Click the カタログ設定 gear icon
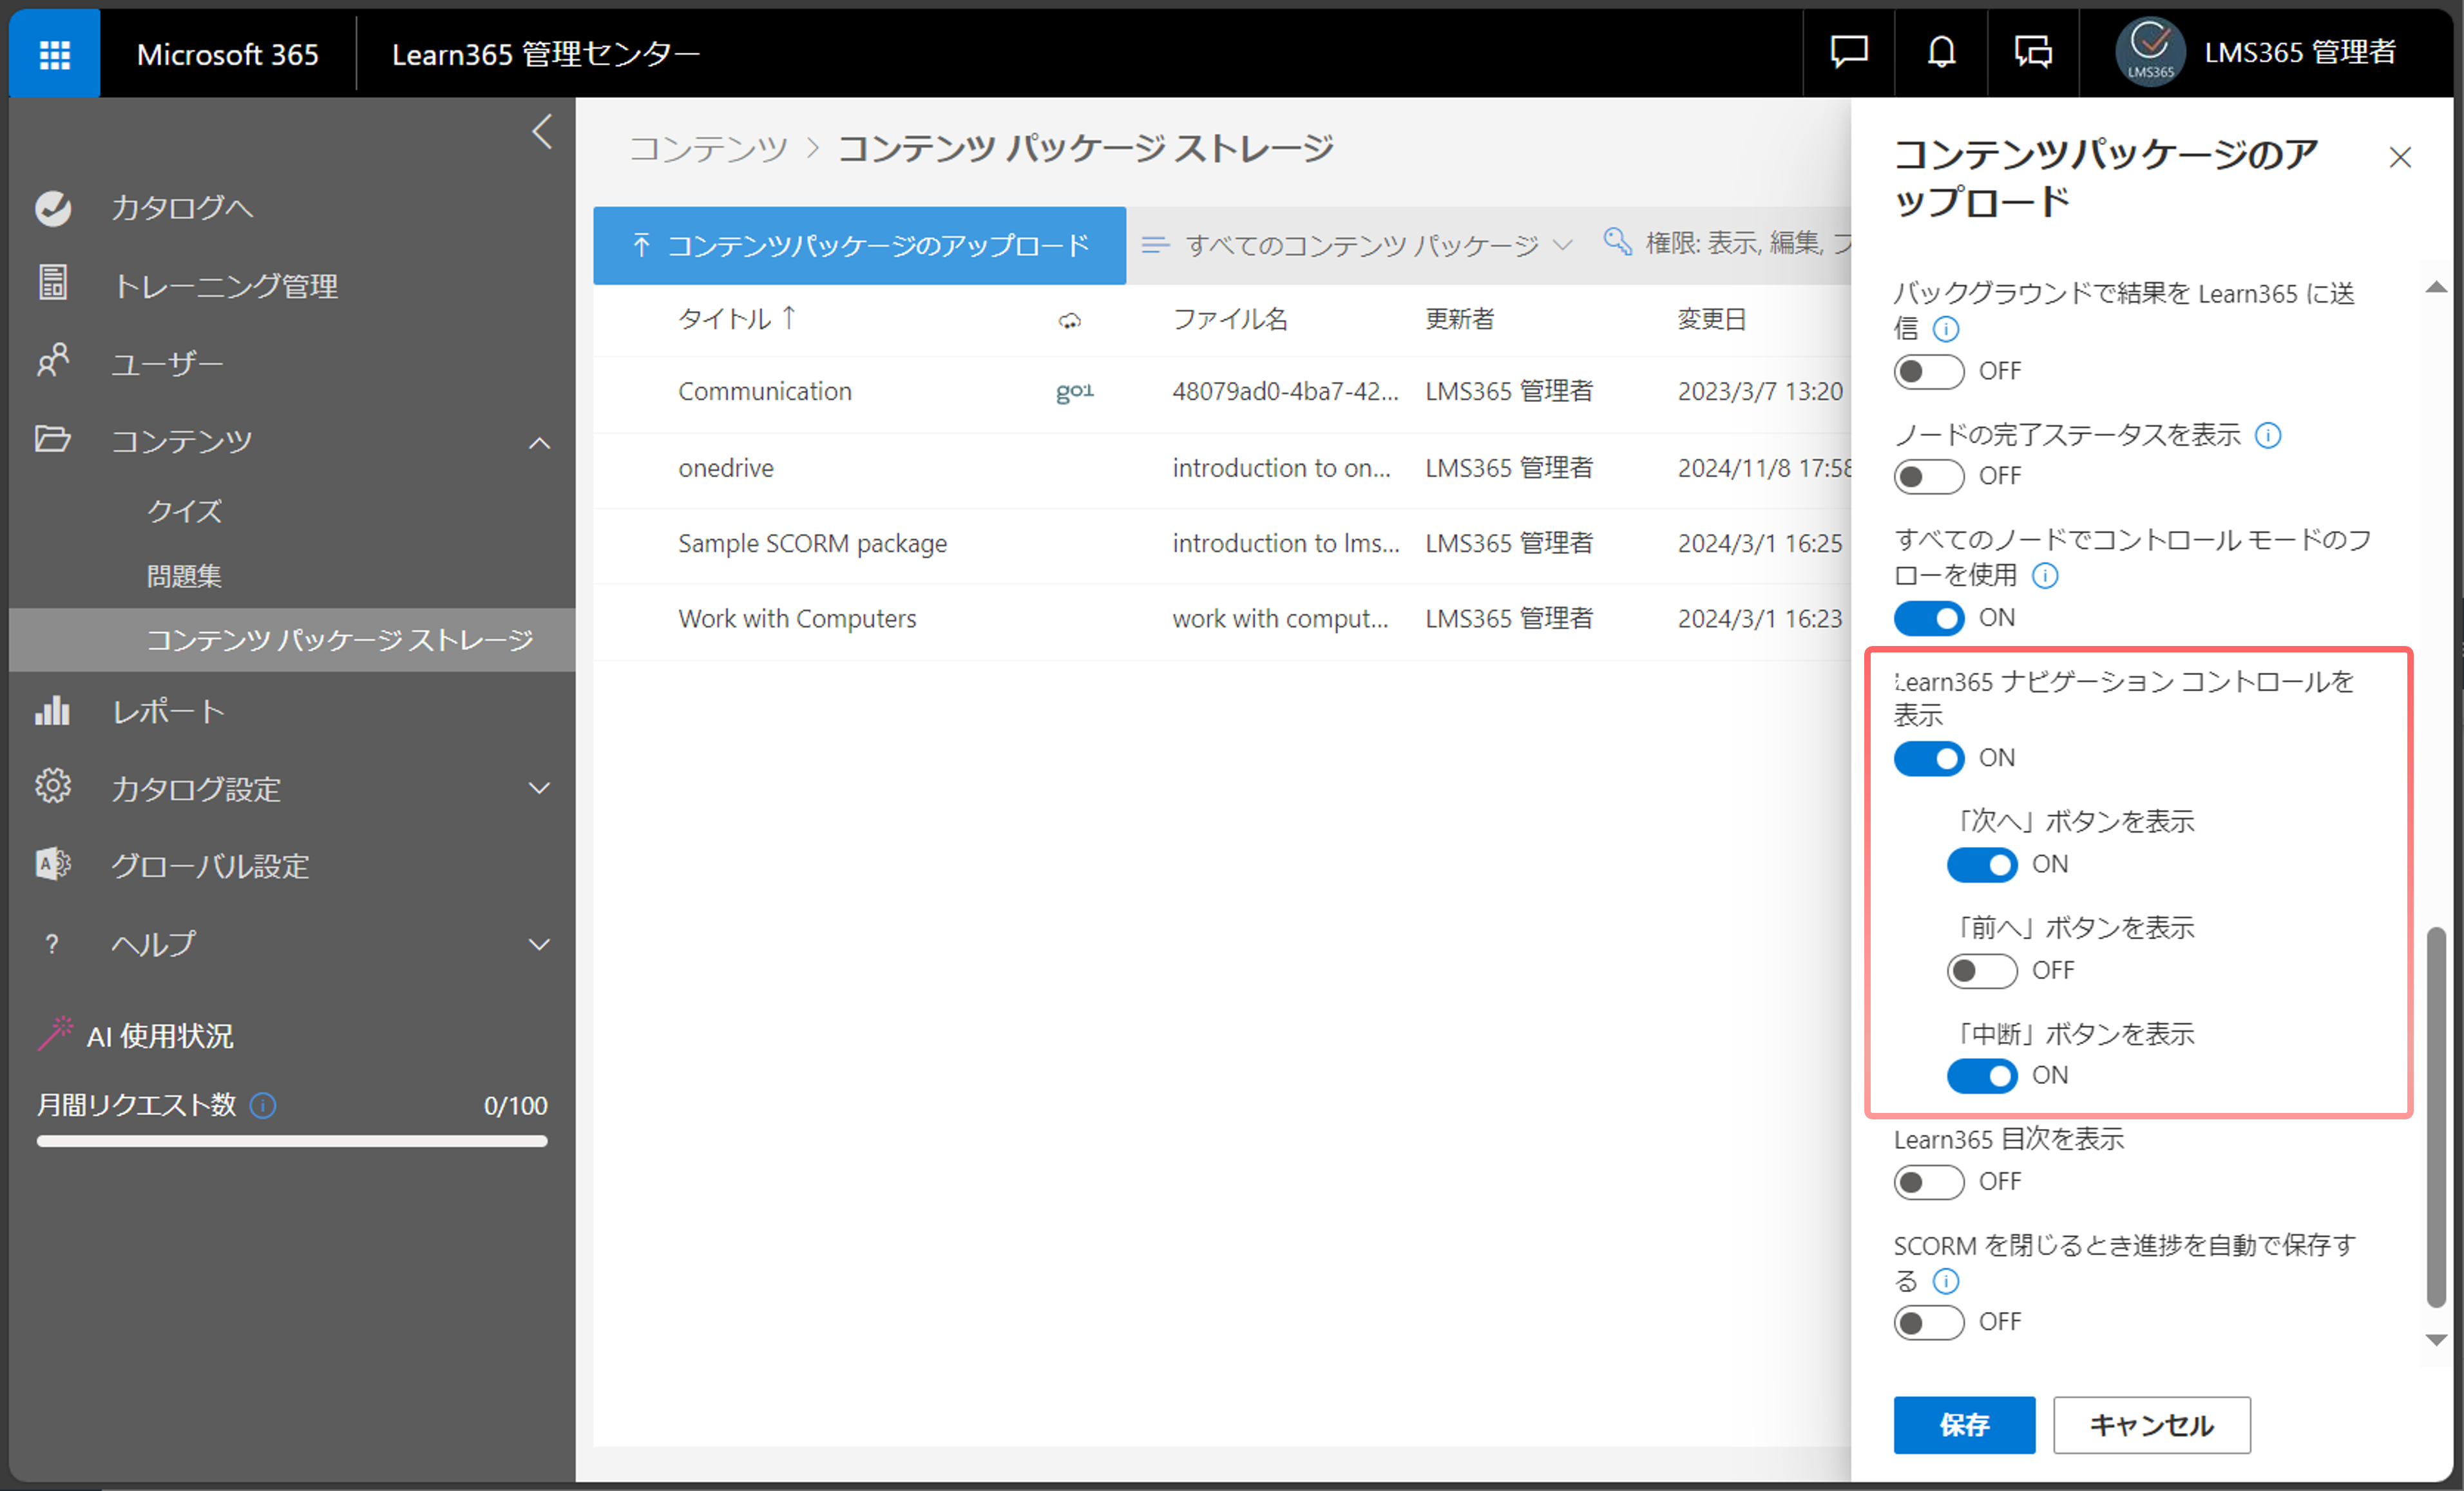Image resolution: width=2464 pixels, height=1491 pixels. point(53,787)
